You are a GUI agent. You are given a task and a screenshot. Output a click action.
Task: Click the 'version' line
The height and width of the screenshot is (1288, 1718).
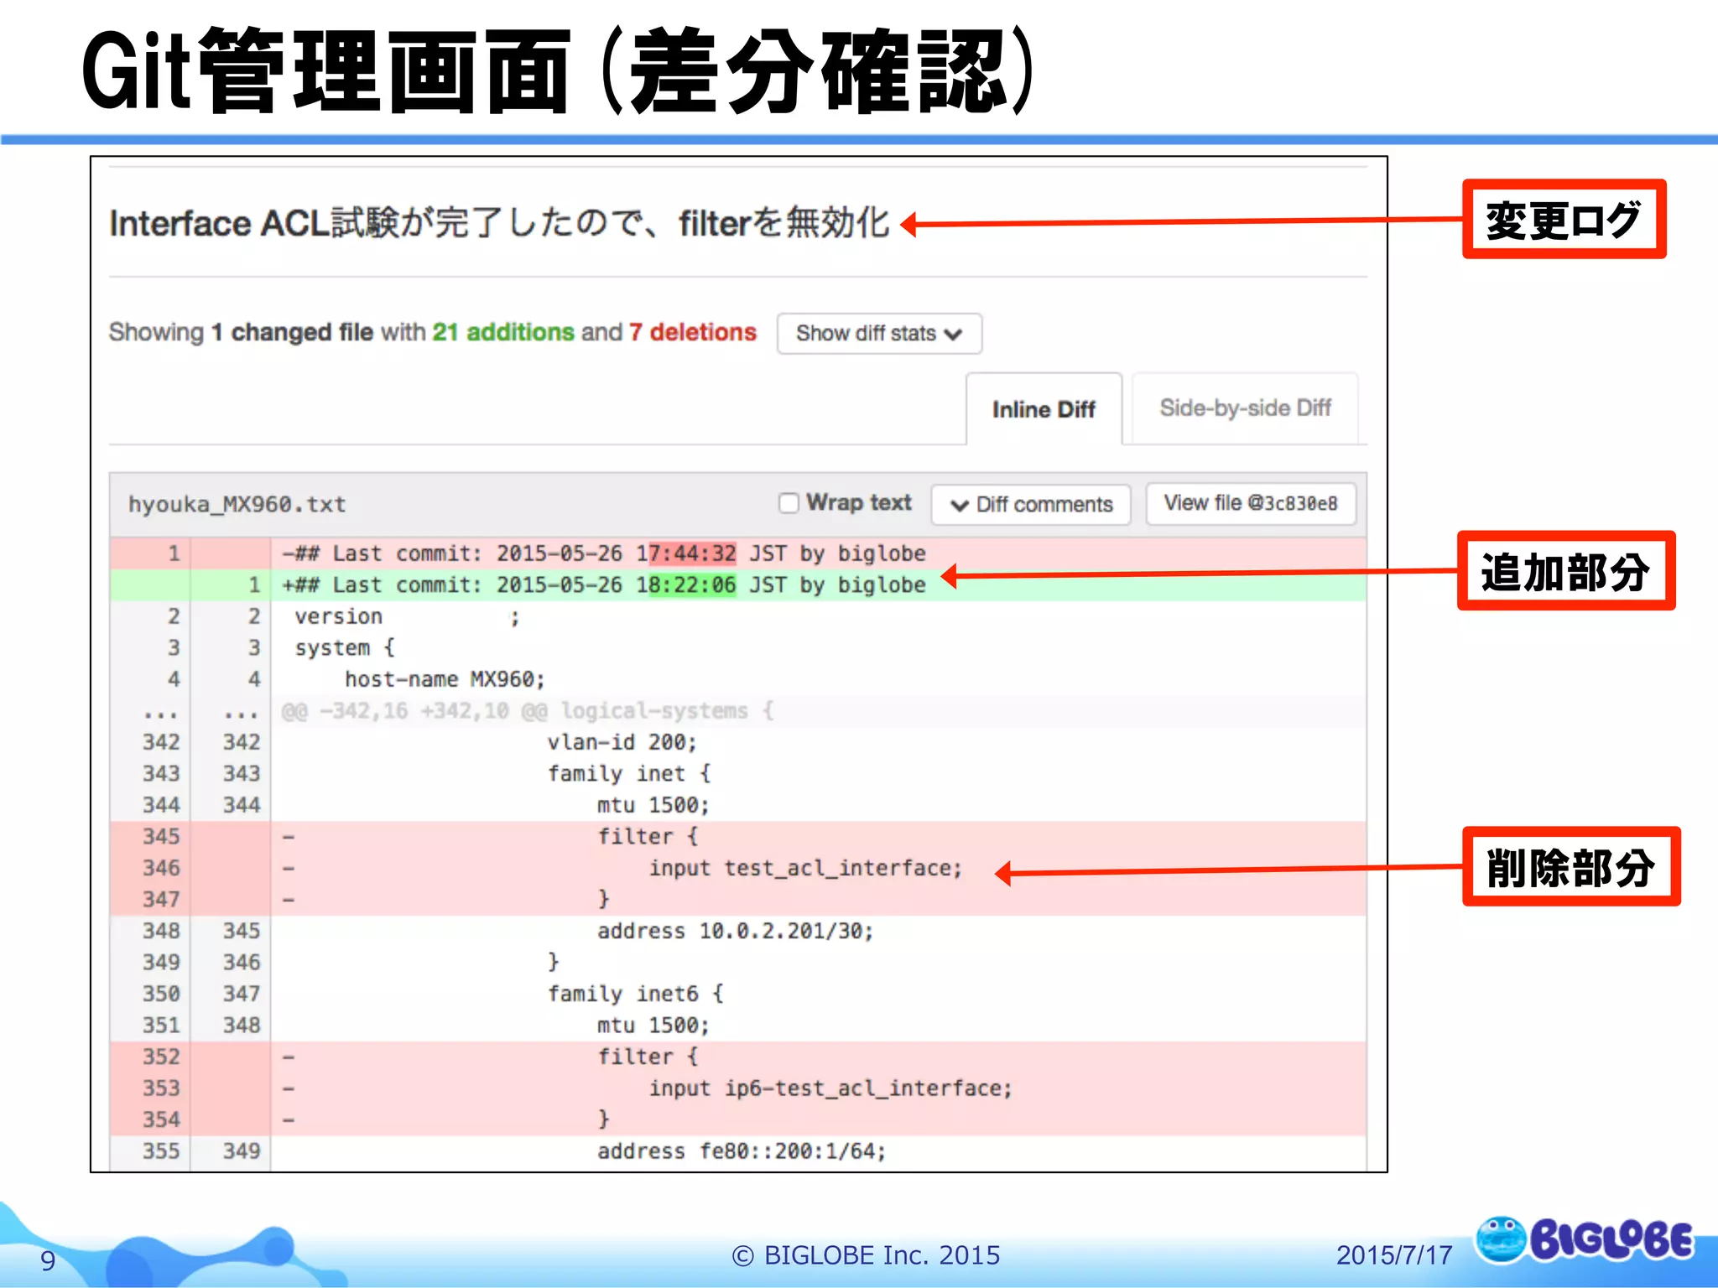[x=738, y=616]
